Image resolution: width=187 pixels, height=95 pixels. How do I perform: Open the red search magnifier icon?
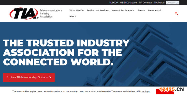tap(176, 13)
